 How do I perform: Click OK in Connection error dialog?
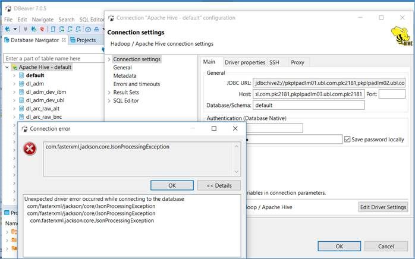point(172,185)
